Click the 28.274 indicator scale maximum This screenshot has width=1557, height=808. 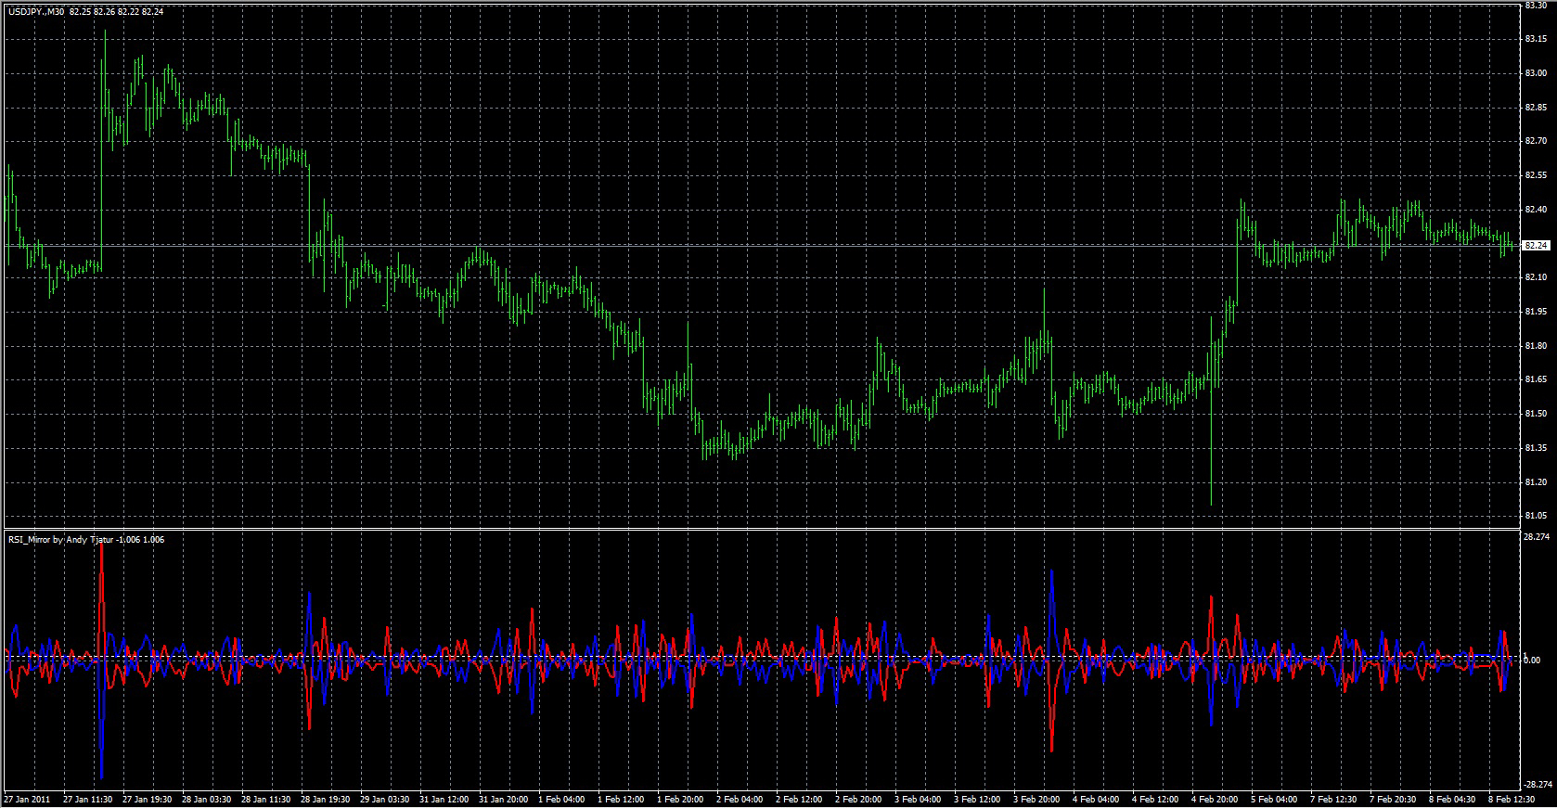pos(1537,536)
